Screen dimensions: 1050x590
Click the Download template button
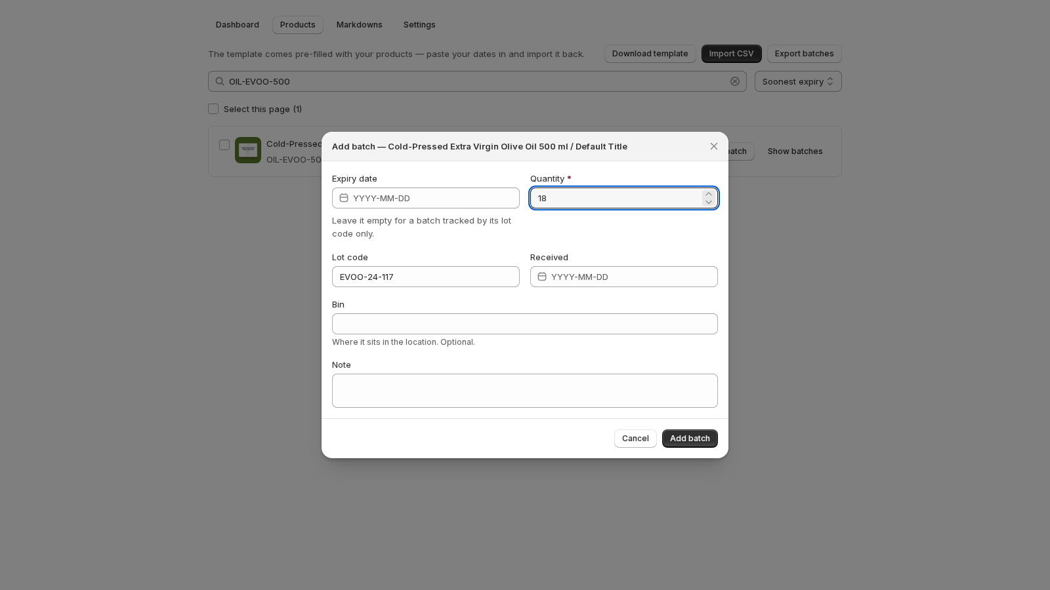[x=650, y=54]
